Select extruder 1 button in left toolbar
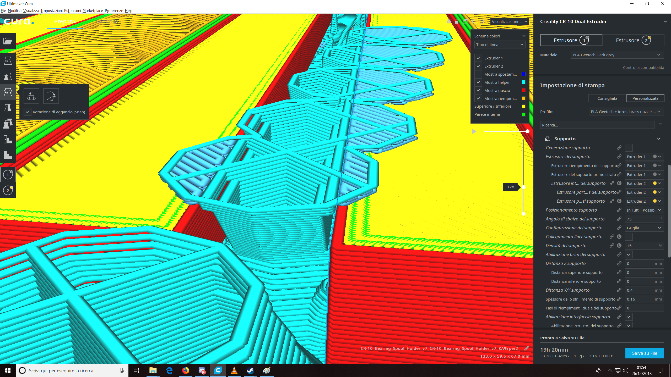This screenshot has width=671, height=377. pyautogui.click(x=8, y=175)
